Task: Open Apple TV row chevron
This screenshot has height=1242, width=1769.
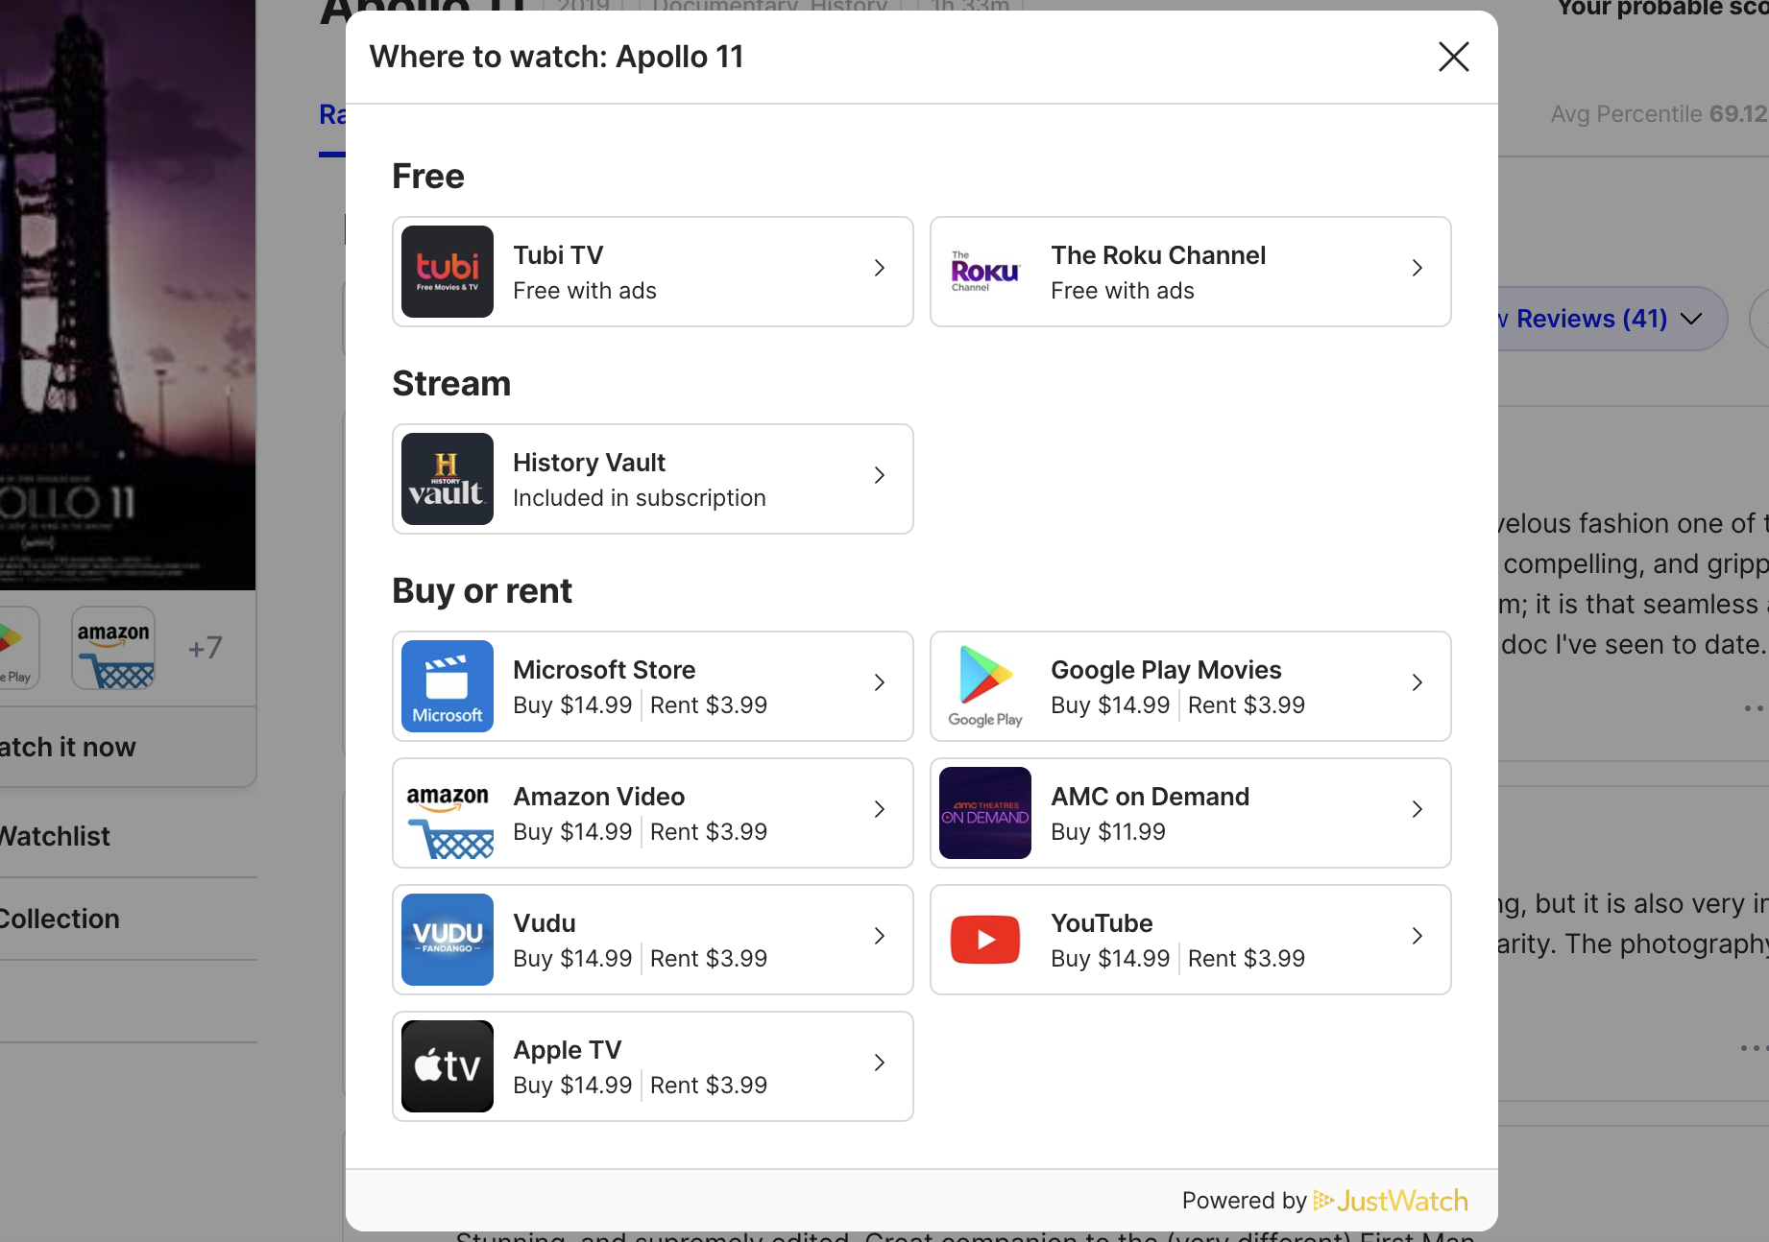Action: click(x=879, y=1063)
